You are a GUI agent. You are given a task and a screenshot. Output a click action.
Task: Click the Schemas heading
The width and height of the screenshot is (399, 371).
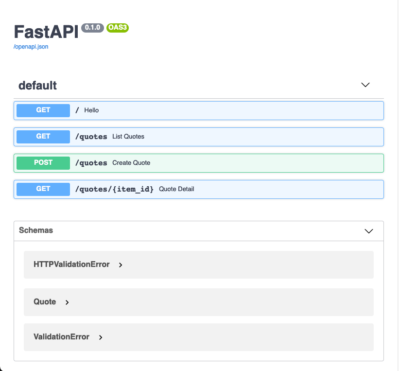[36, 230]
